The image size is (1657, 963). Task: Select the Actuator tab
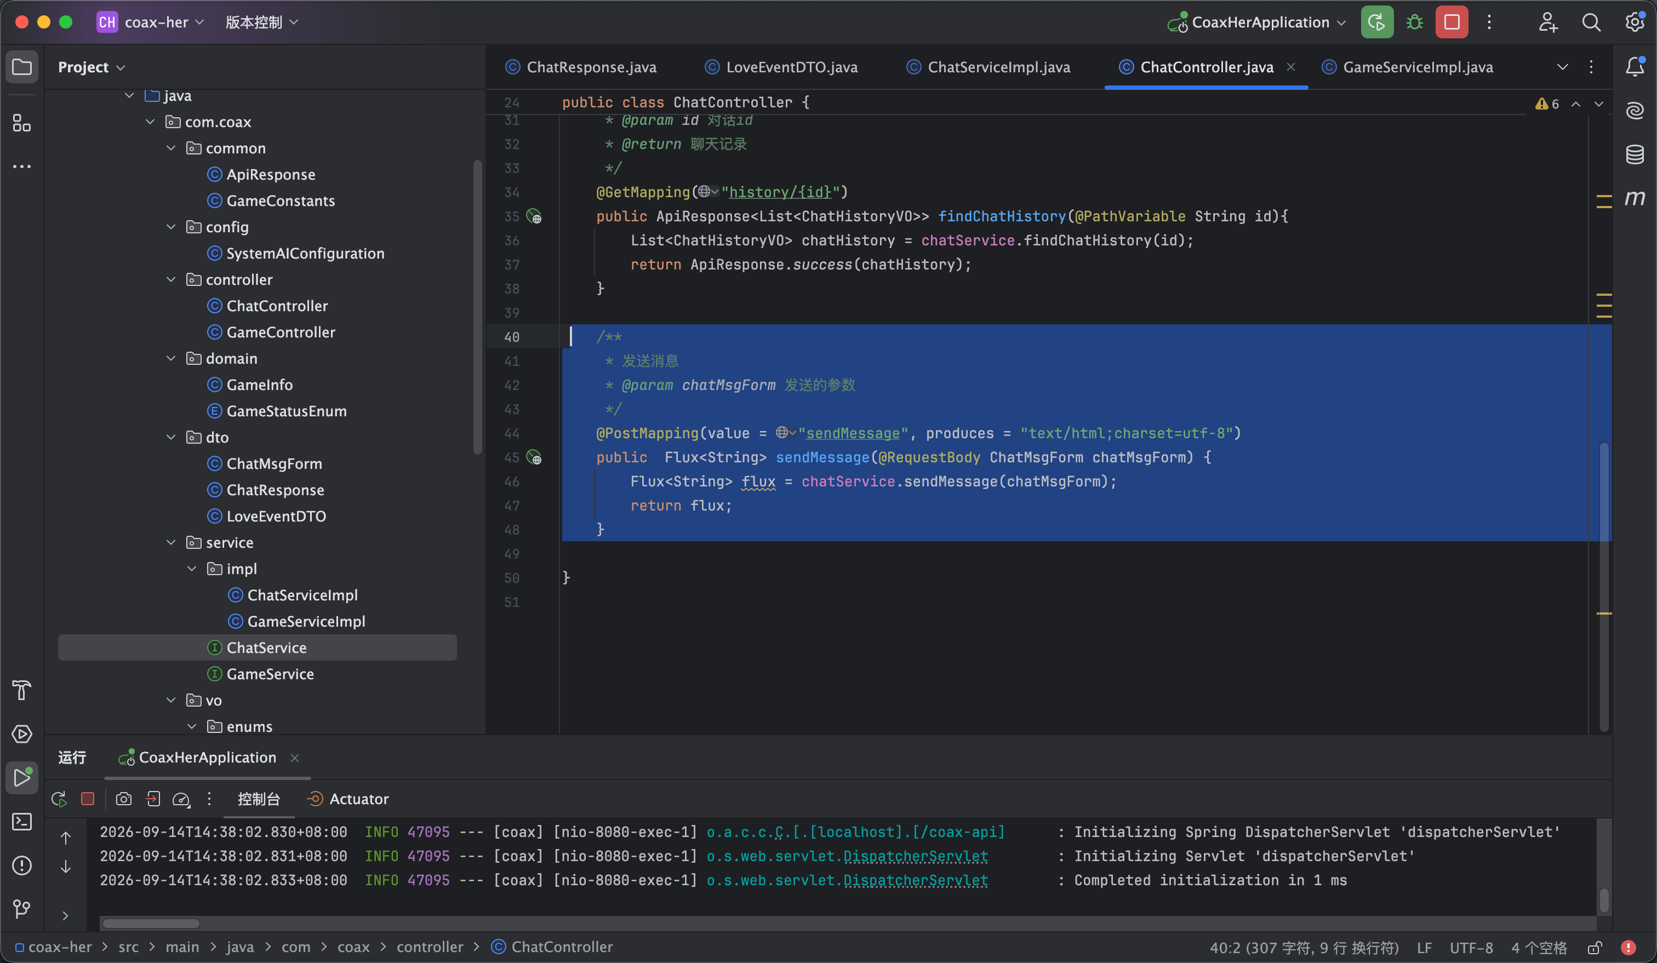point(348,799)
